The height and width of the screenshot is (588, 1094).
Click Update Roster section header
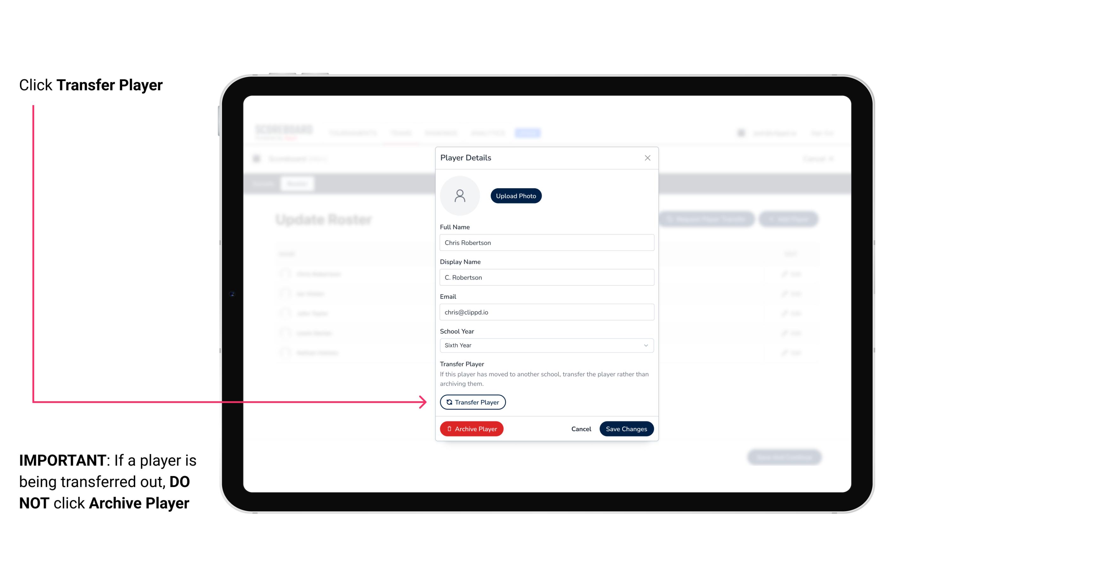pos(325,219)
